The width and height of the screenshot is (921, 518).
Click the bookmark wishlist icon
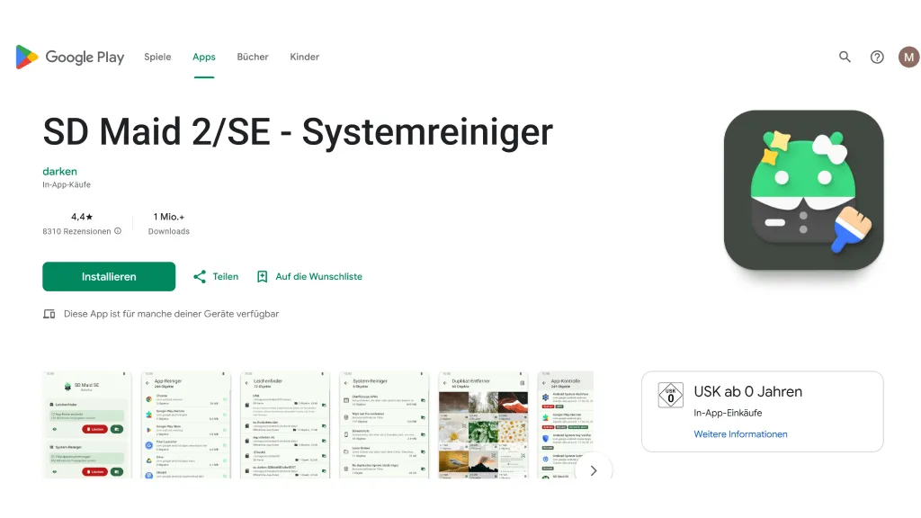262,277
